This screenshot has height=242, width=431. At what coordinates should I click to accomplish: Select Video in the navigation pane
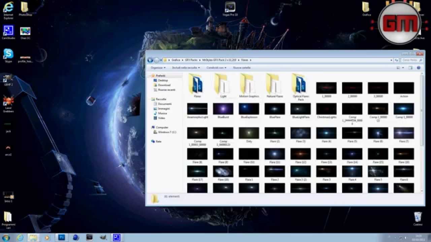(162, 118)
